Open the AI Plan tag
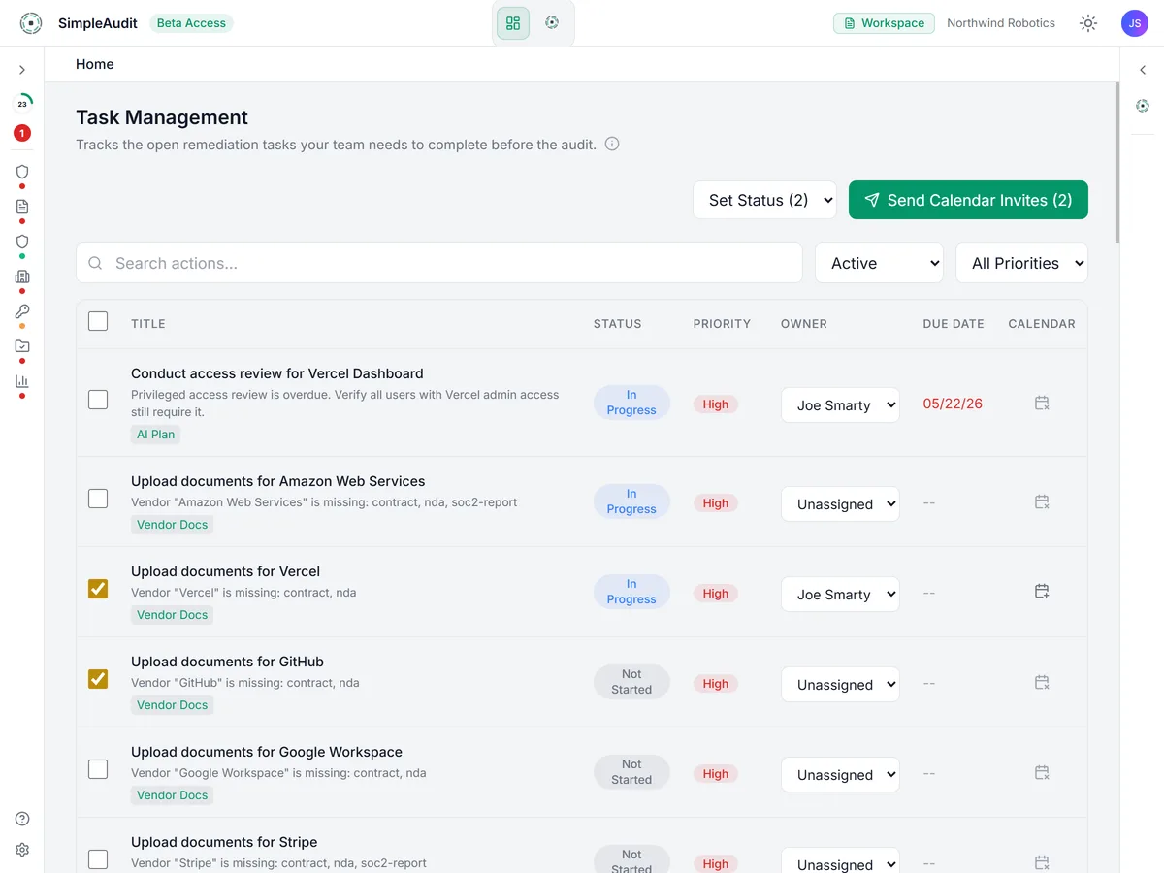 pos(156,435)
